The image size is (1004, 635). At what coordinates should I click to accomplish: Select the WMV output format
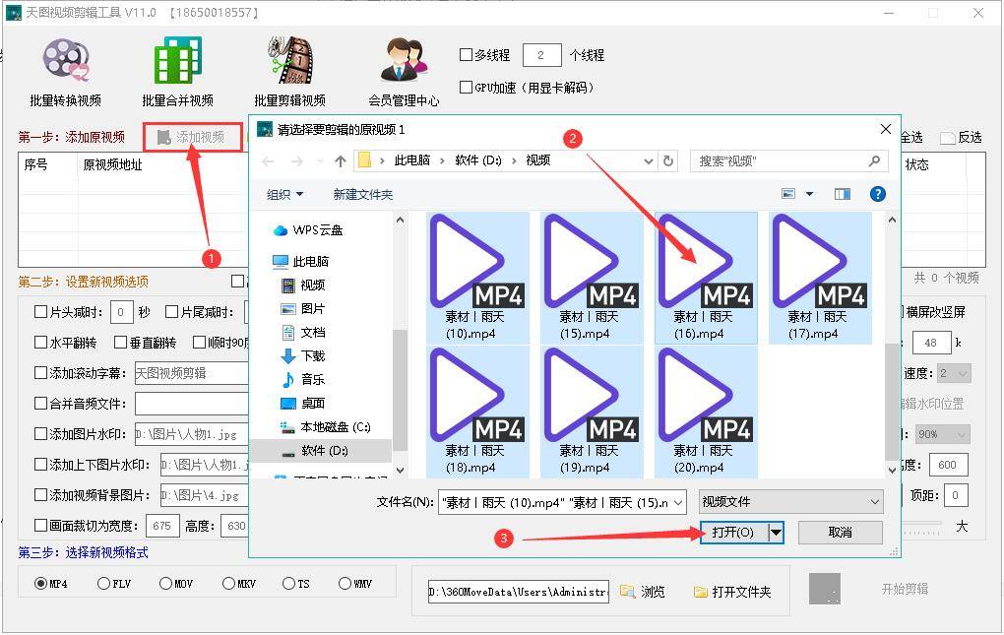(345, 583)
